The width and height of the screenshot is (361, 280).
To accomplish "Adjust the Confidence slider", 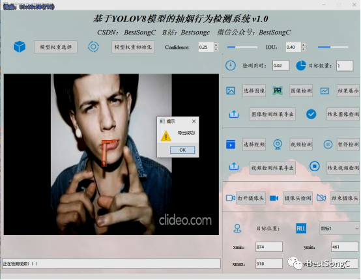I will [x=242, y=47].
